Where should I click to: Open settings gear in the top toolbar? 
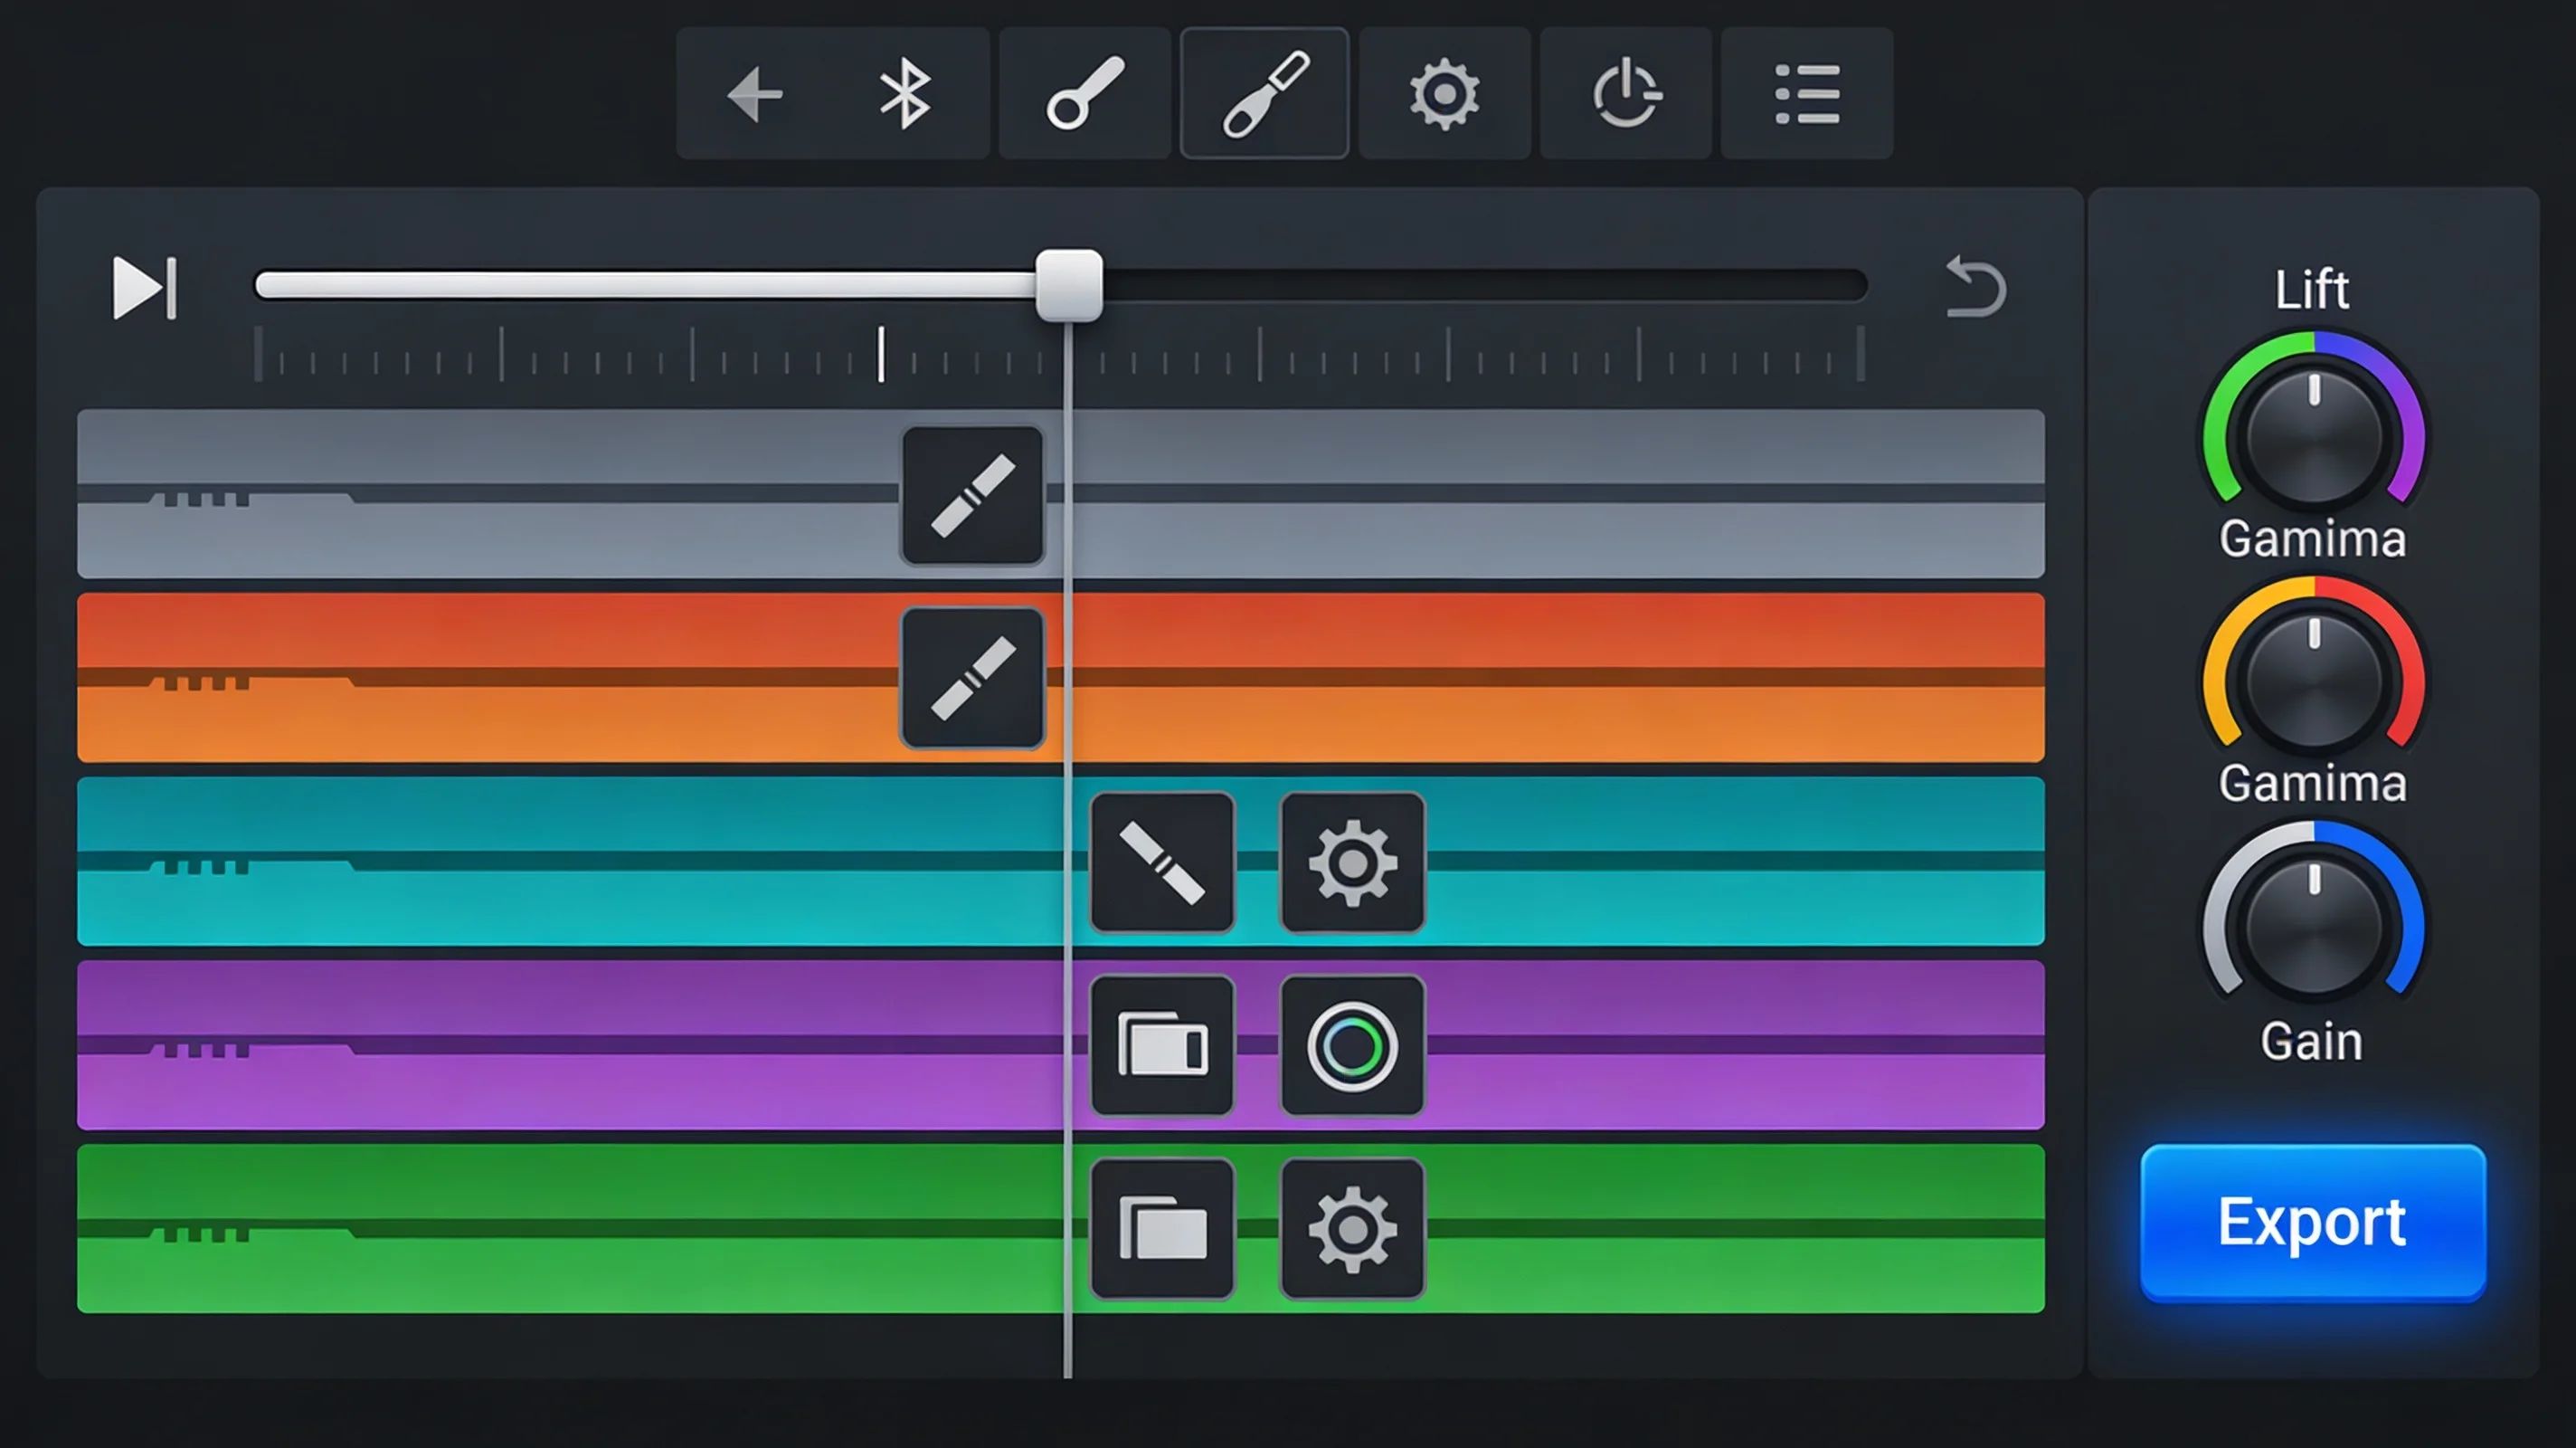coord(1444,94)
